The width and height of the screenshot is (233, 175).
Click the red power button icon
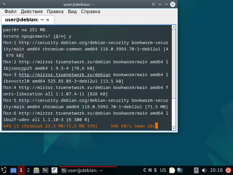coord(228,170)
